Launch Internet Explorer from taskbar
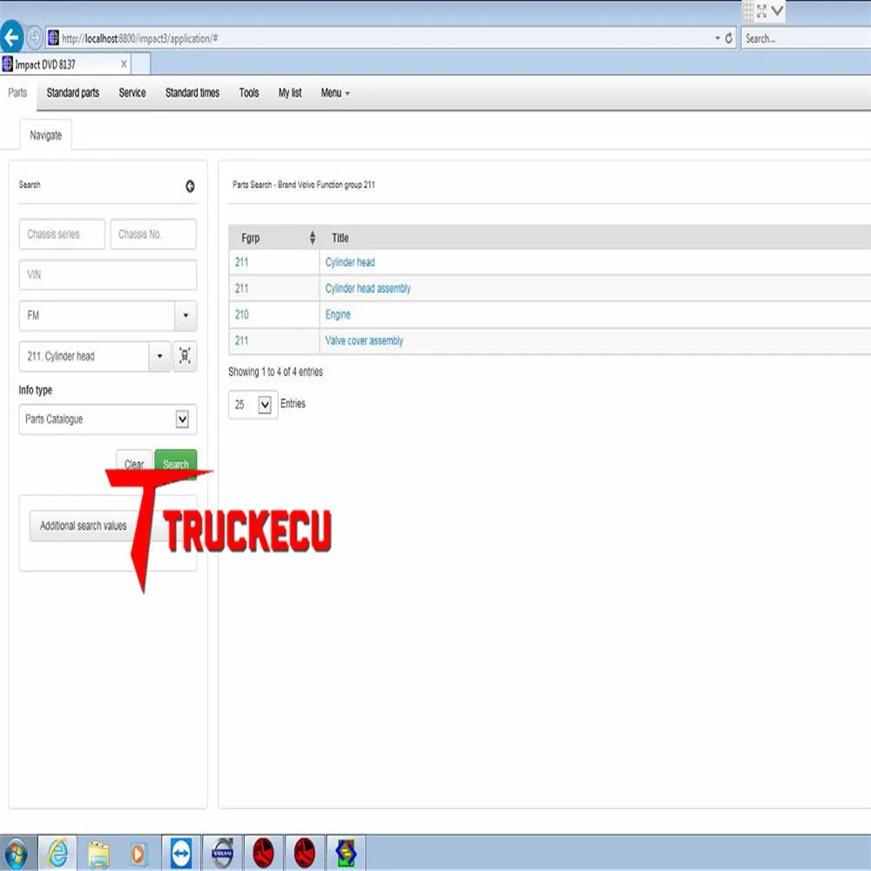 pyautogui.click(x=57, y=853)
